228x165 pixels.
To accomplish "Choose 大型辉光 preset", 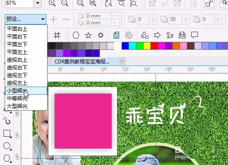I will [26, 106].
